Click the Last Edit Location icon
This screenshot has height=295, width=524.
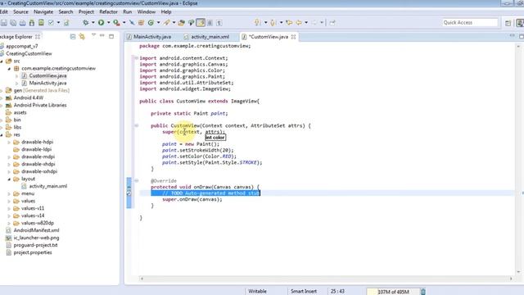pyautogui.click(x=289, y=23)
